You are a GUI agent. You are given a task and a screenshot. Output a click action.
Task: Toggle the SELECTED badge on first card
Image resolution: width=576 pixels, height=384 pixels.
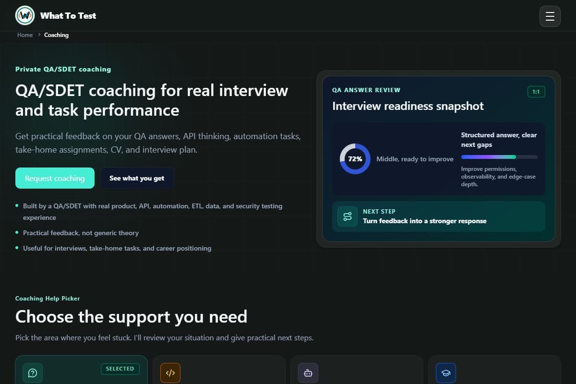click(120, 369)
